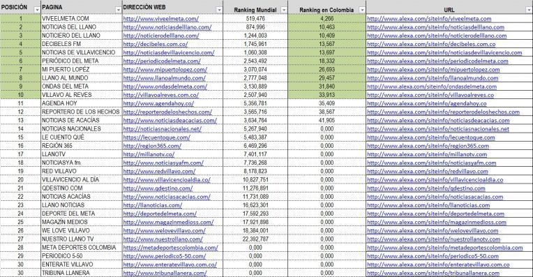The width and height of the screenshot is (533, 277).
Task: Click the alexa siteinfo llanoalmundo.com URL
Action: coord(433,78)
